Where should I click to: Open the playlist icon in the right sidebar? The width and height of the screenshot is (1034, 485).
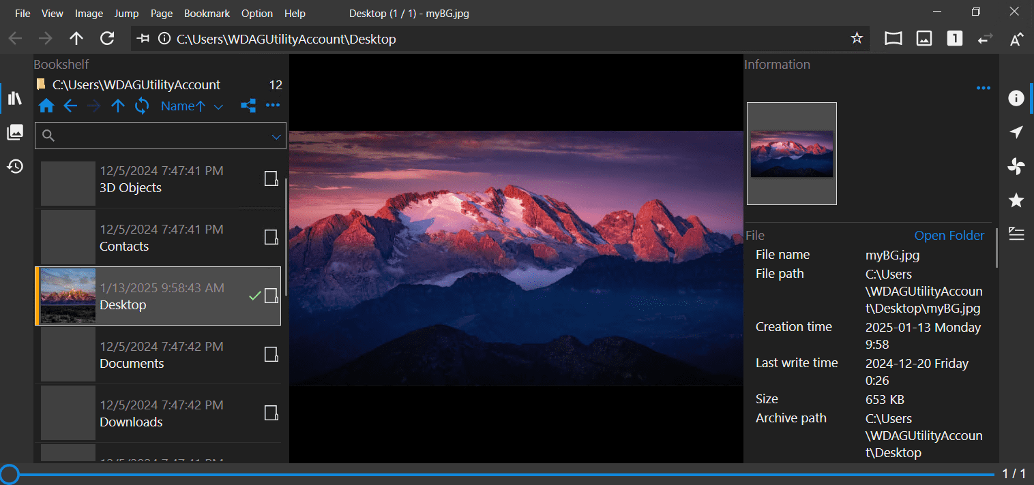[1016, 234]
